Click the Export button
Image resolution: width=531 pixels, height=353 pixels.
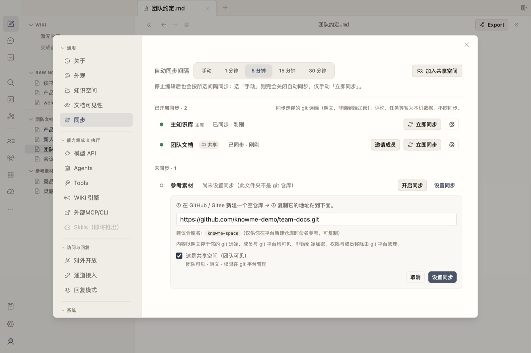click(x=492, y=25)
